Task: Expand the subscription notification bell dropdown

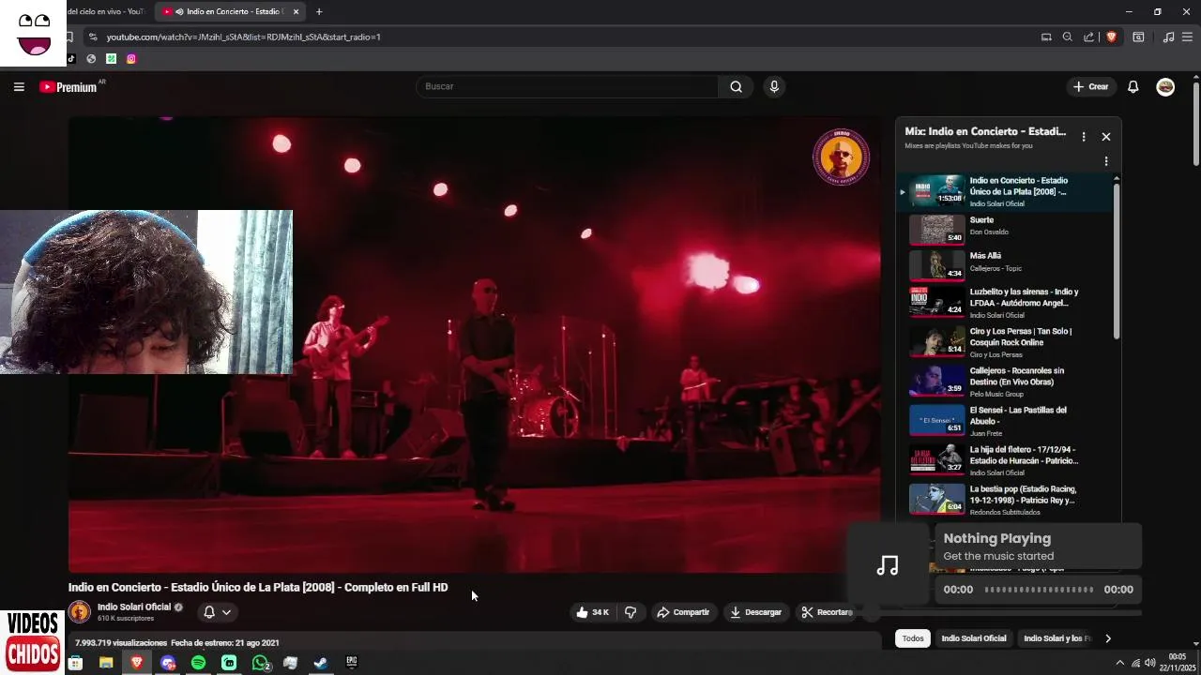Action: click(217, 612)
